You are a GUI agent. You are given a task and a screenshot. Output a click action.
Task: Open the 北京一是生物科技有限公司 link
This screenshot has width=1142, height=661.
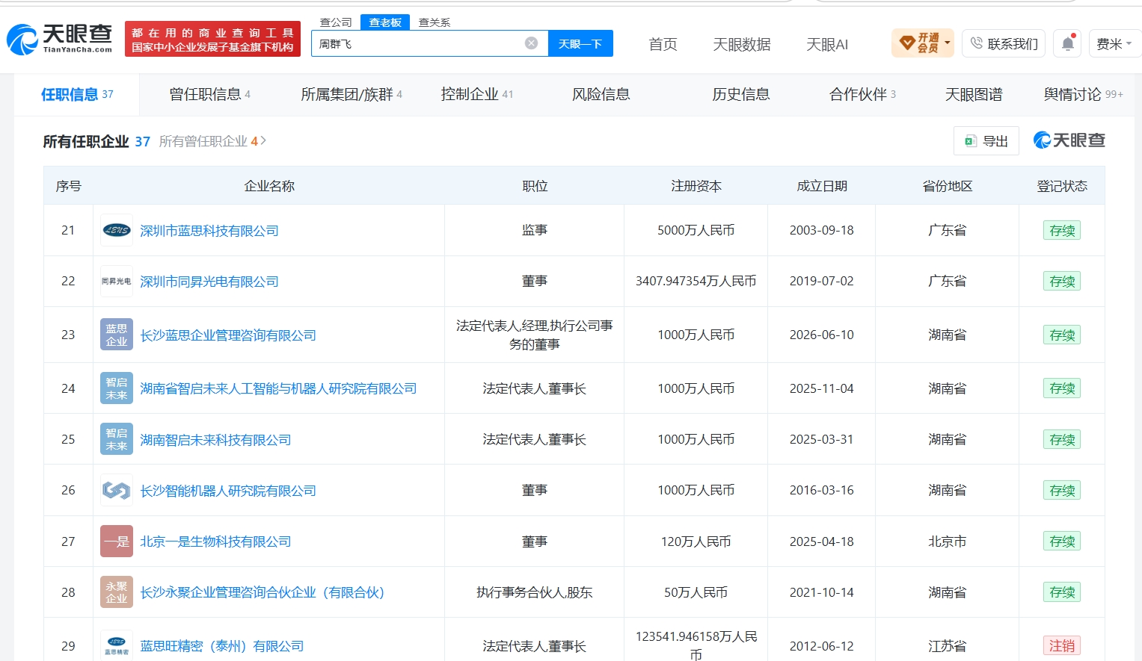215,541
